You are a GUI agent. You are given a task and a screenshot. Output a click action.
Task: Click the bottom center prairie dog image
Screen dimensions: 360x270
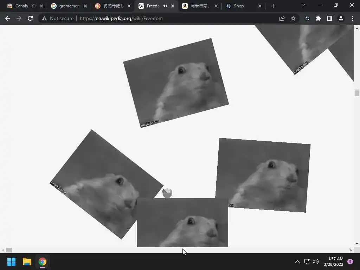tap(182, 223)
